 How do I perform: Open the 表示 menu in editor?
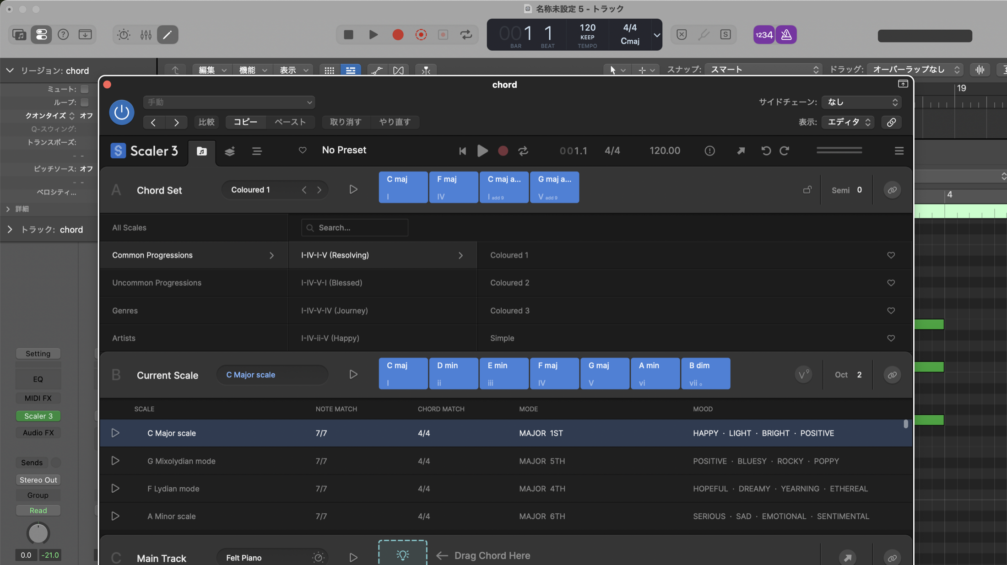tap(293, 70)
